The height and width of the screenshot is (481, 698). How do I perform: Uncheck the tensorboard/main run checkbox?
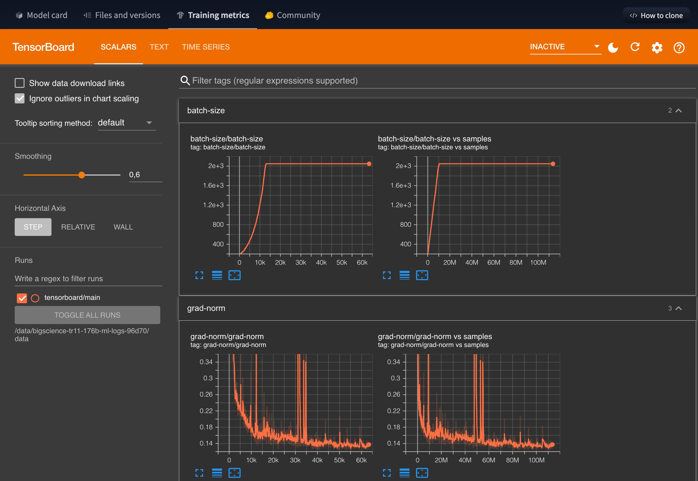point(22,298)
